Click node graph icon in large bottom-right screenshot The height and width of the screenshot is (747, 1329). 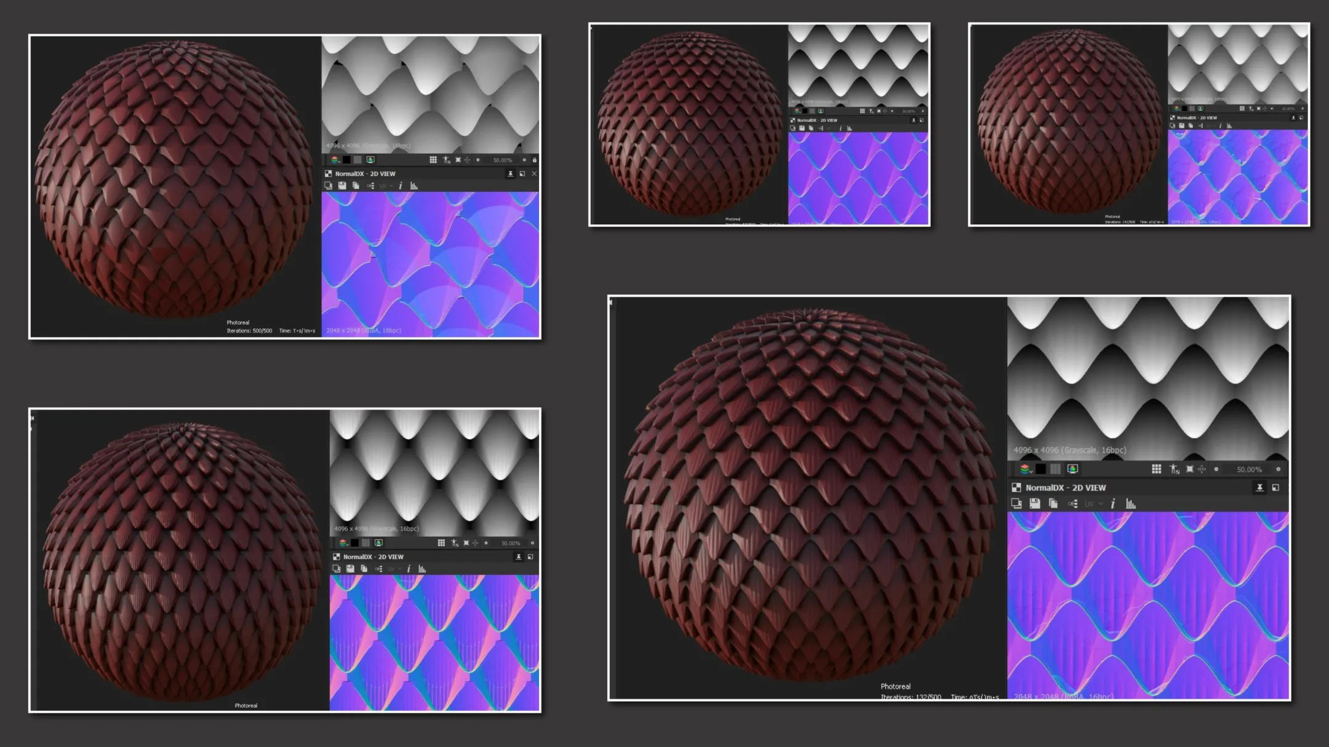click(1073, 504)
